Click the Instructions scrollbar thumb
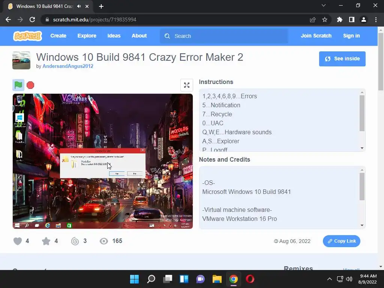The width and height of the screenshot is (384, 288). [362, 113]
